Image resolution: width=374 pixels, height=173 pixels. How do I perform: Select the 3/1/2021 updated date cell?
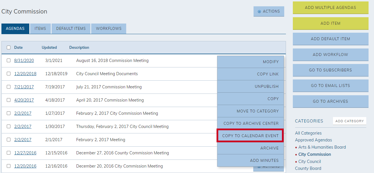tap(54, 61)
